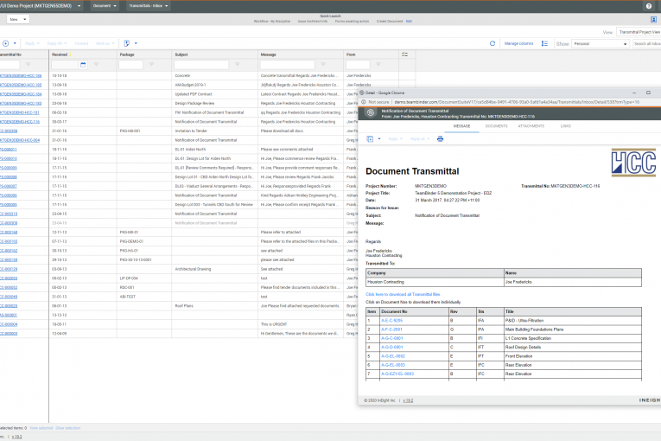Open the Links tab in detail window
This screenshot has width=661, height=441.
click(x=565, y=125)
